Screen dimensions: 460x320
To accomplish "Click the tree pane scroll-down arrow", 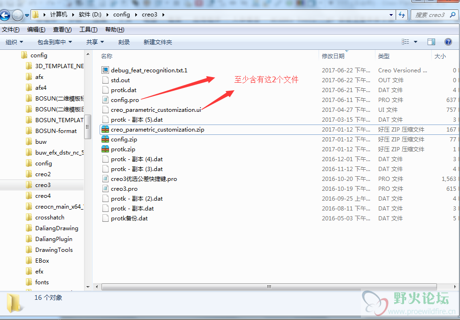I will (x=88, y=287).
